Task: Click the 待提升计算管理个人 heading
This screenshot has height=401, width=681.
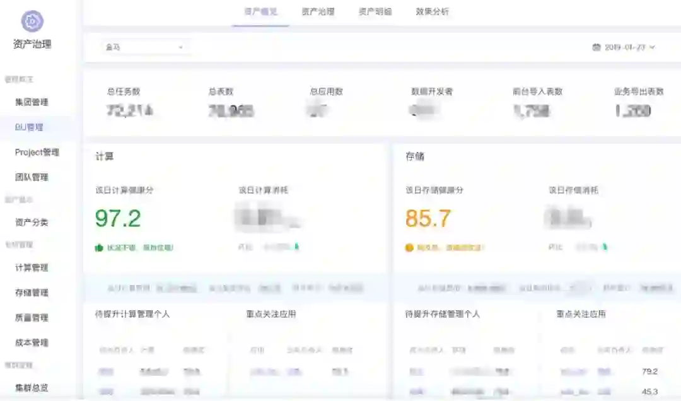Action: pyautogui.click(x=132, y=314)
